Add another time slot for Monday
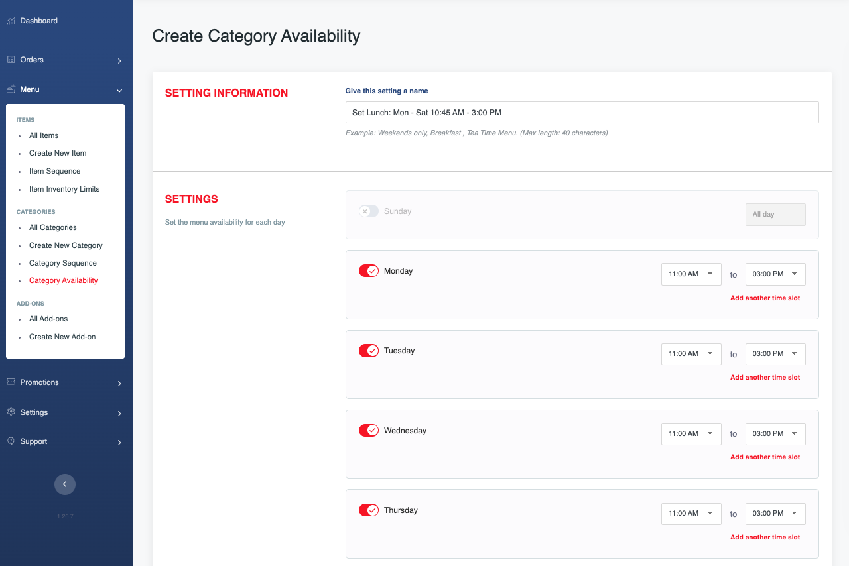This screenshot has width=849, height=566. click(x=765, y=298)
